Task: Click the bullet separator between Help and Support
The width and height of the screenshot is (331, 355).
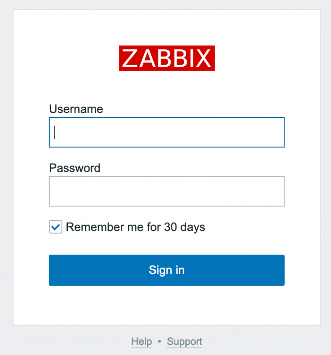Action: (159, 342)
